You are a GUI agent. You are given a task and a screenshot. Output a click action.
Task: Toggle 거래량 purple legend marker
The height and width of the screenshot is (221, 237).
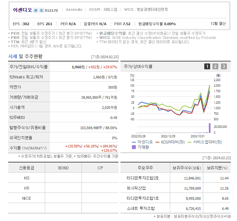(x=134, y=147)
